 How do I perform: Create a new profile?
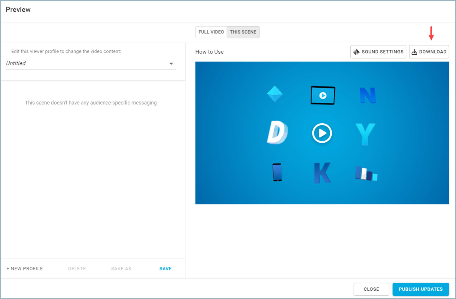[25, 269]
